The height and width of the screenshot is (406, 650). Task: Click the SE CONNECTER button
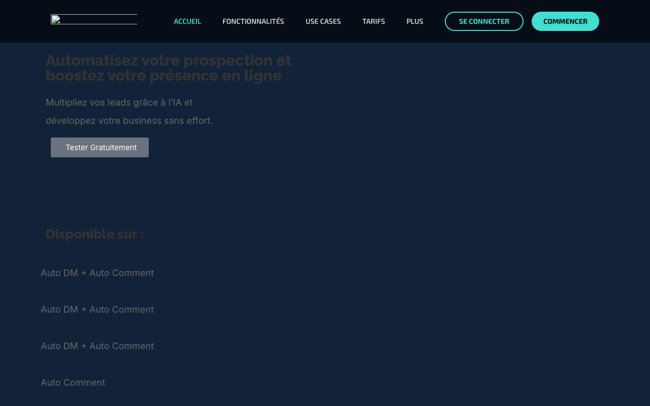(x=484, y=21)
